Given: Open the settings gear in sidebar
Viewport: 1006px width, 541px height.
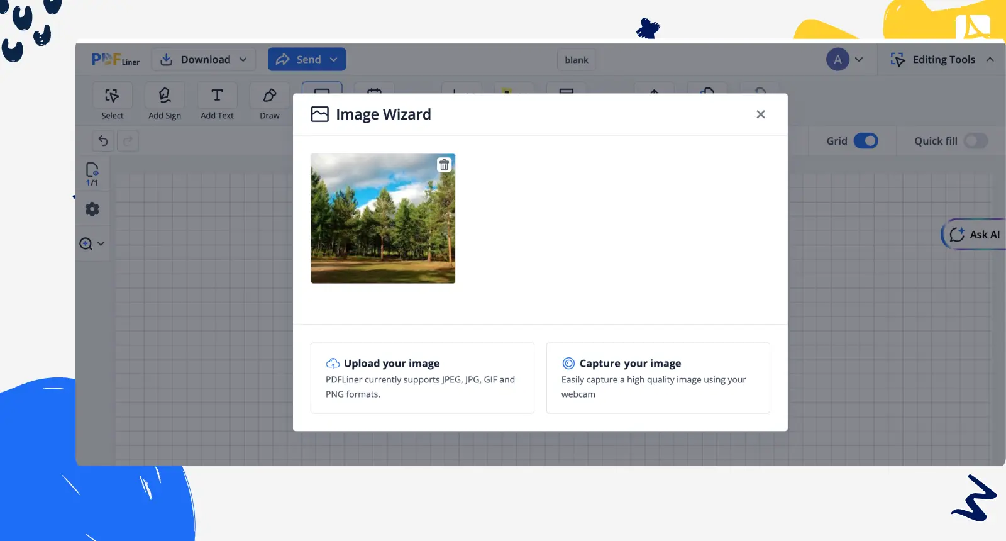Looking at the screenshot, I should point(92,209).
